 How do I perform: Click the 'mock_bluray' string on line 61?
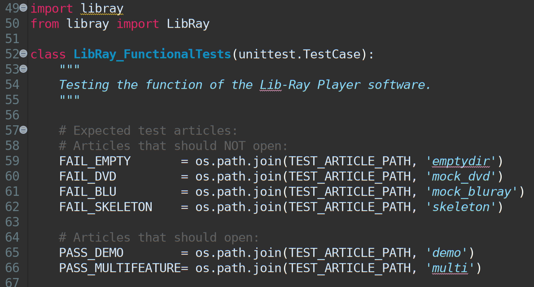tap(471, 192)
